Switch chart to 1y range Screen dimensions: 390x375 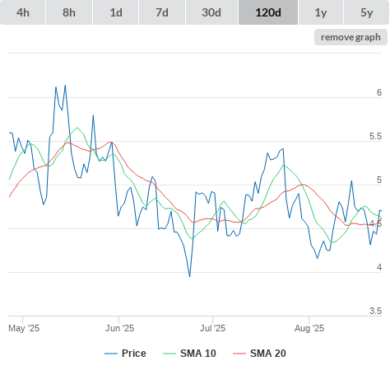(321, 12)
